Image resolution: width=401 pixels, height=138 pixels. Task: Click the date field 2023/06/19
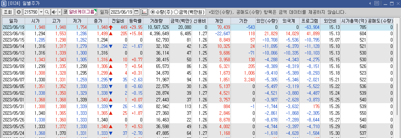tap(122, 12)
